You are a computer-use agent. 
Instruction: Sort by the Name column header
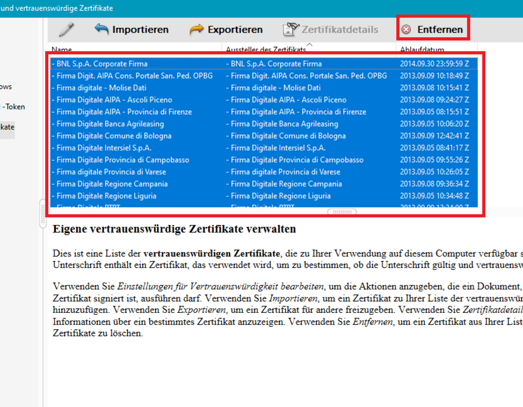click(62, 49)
